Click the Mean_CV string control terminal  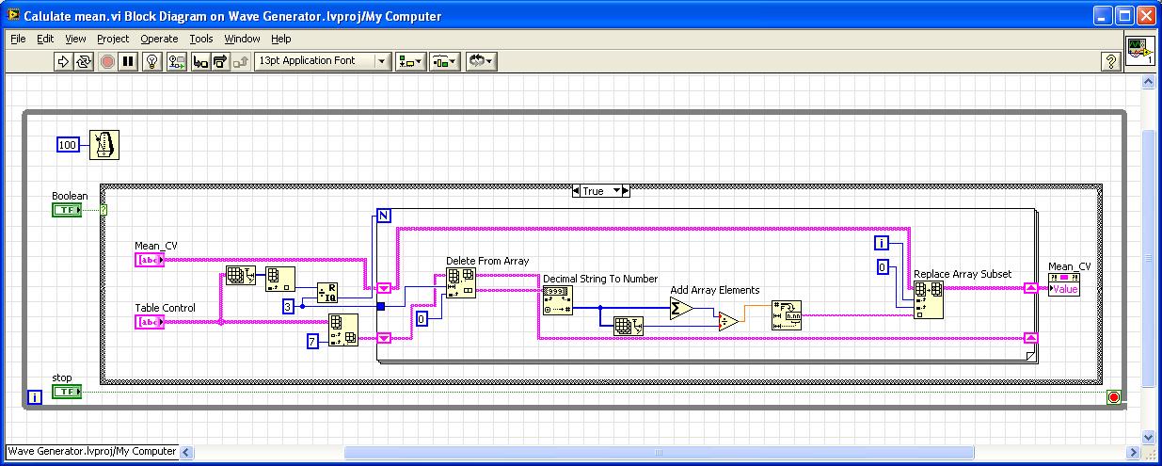tap(150, 260)
